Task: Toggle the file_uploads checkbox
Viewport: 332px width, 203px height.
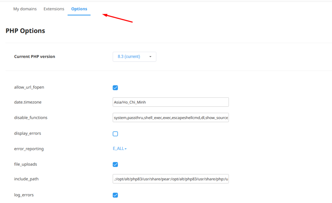Action: coord(115,164)
